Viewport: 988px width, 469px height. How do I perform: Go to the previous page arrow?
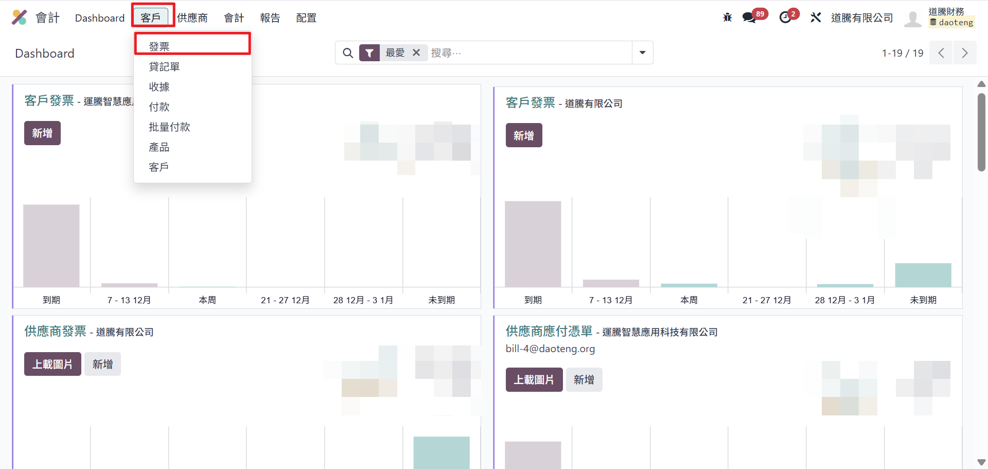point(941,53)
